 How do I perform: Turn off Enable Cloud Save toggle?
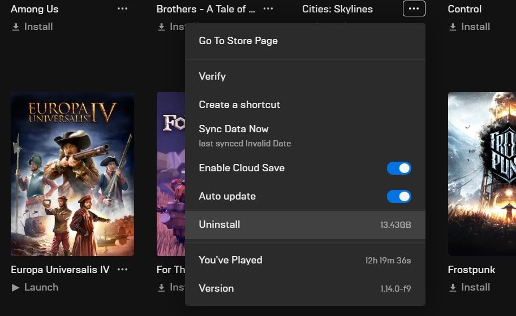tap(399, 168)
